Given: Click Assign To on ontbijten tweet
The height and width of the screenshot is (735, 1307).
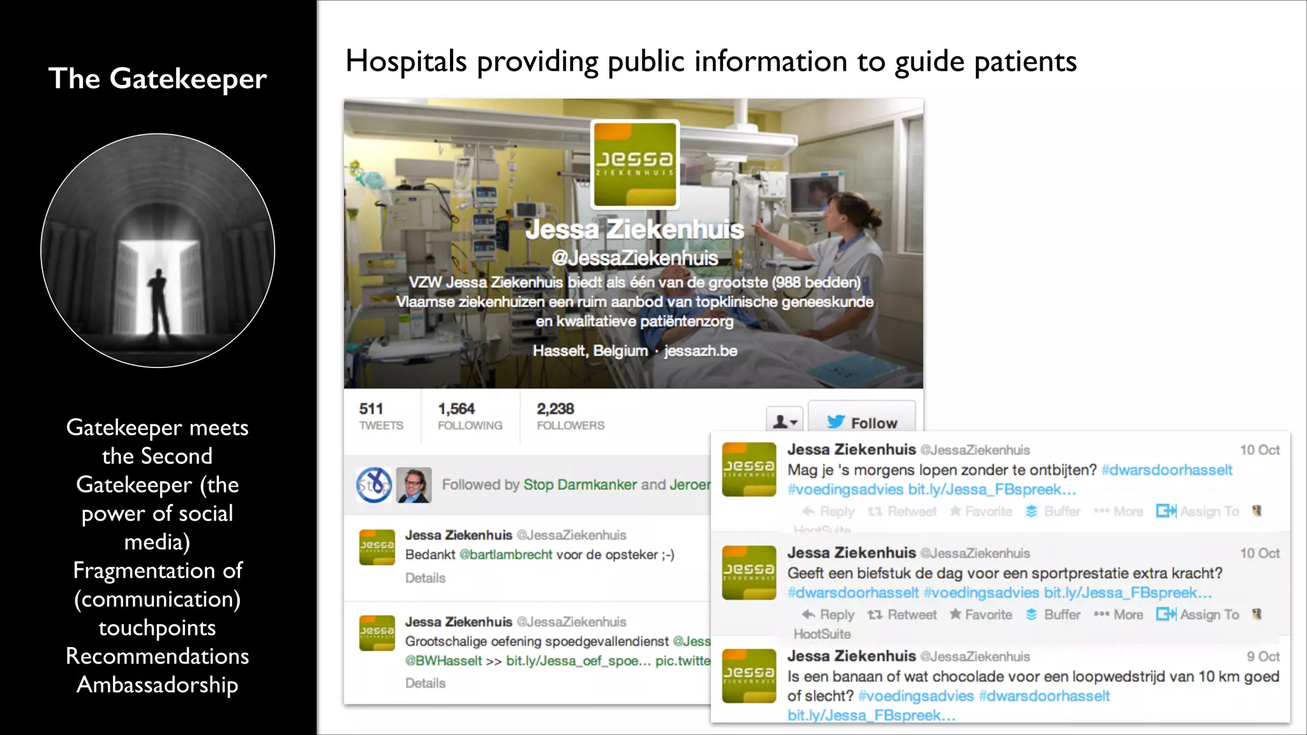Looking at the screenshot, I should coord(1197,512).
